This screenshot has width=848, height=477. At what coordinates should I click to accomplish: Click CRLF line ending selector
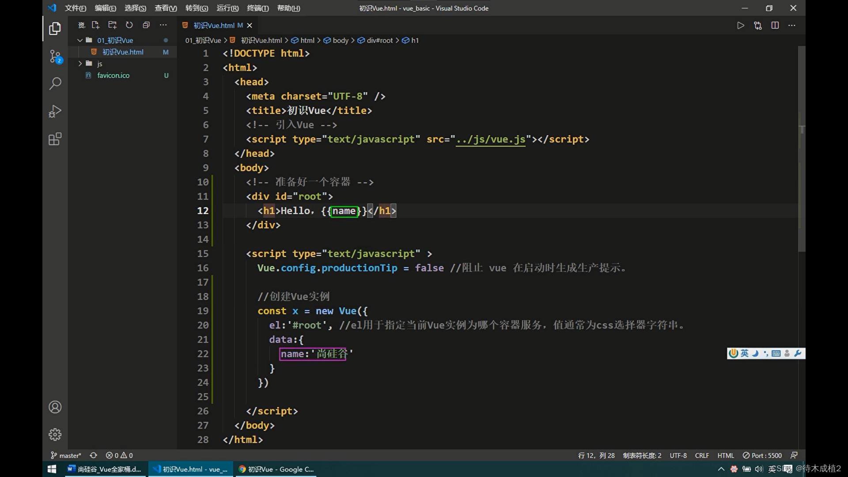(702, 455)
